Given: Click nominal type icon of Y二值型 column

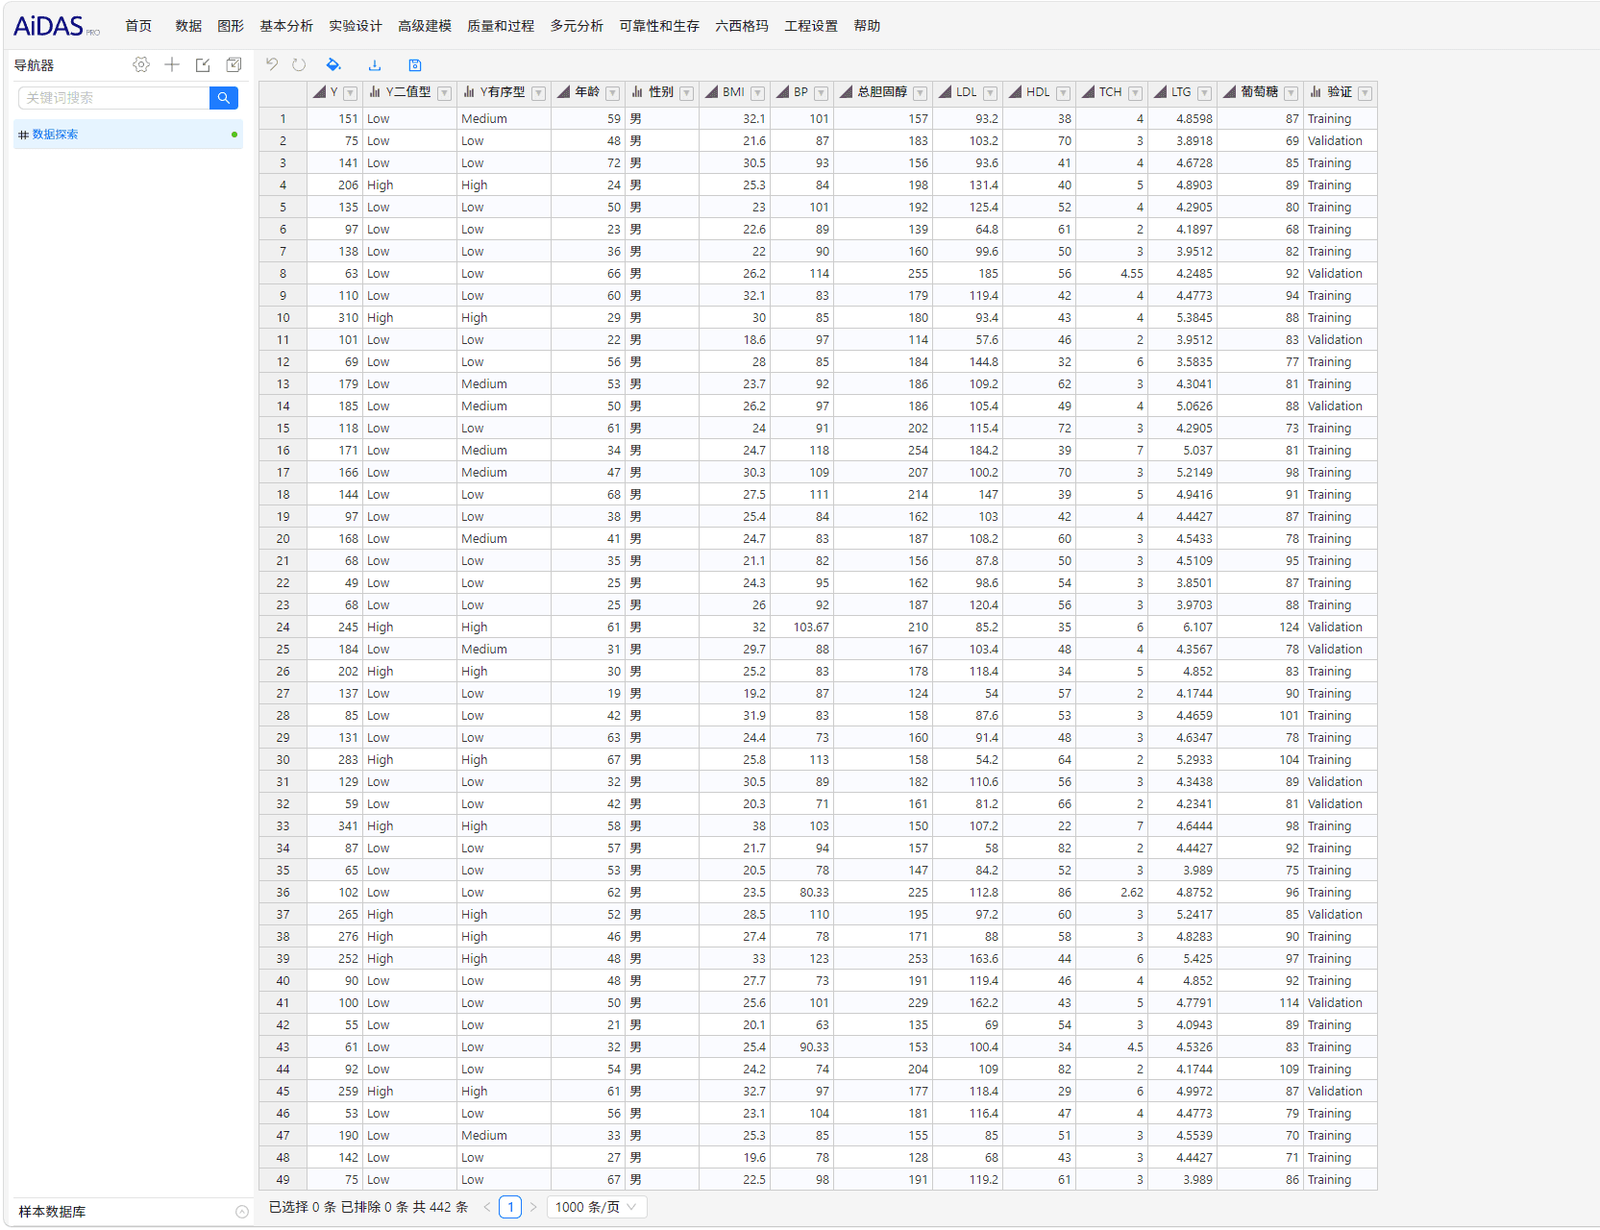Looking at the screenshot, I should [x=374, y=92].
